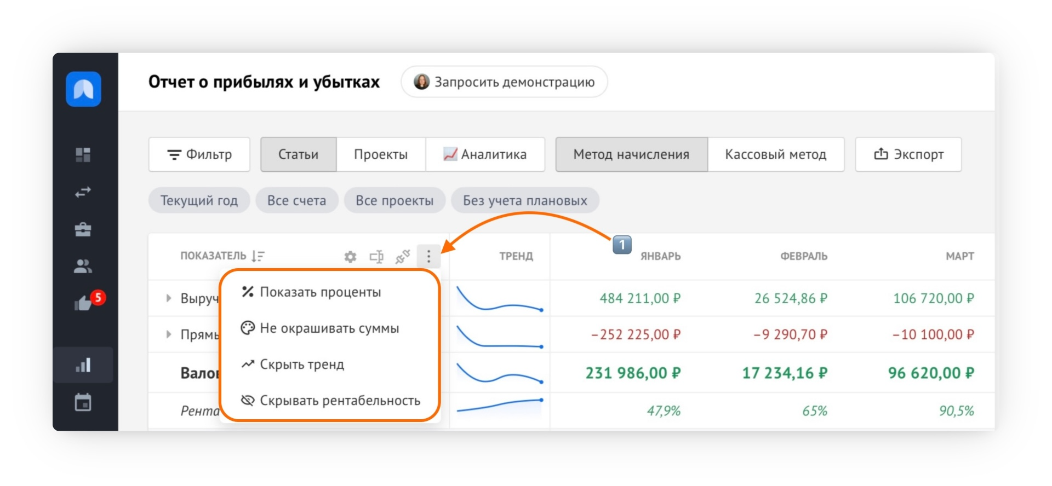Open the briefcase icon in sidebar

(83, 229)
